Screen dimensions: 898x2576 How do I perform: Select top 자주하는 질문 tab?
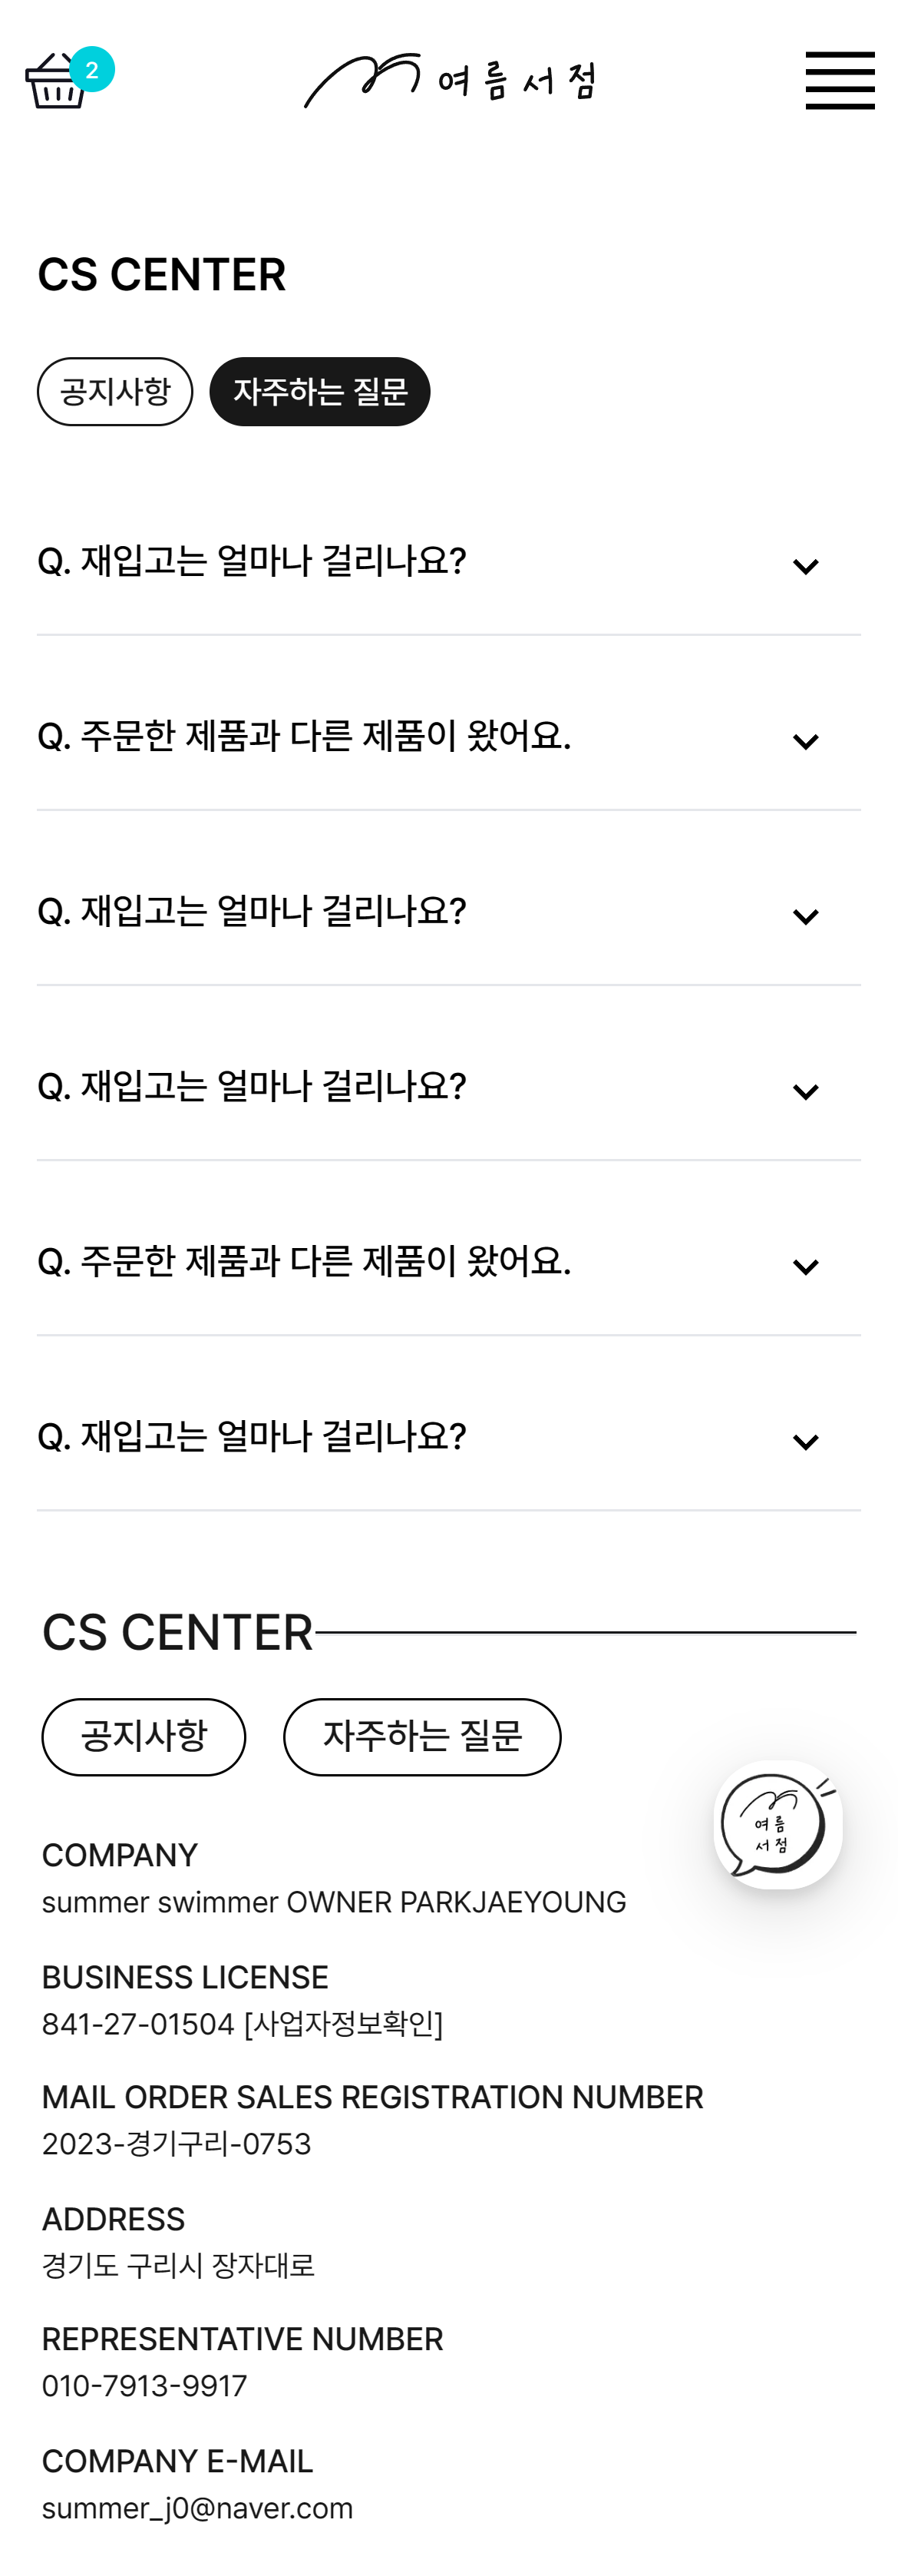(319, 392)
